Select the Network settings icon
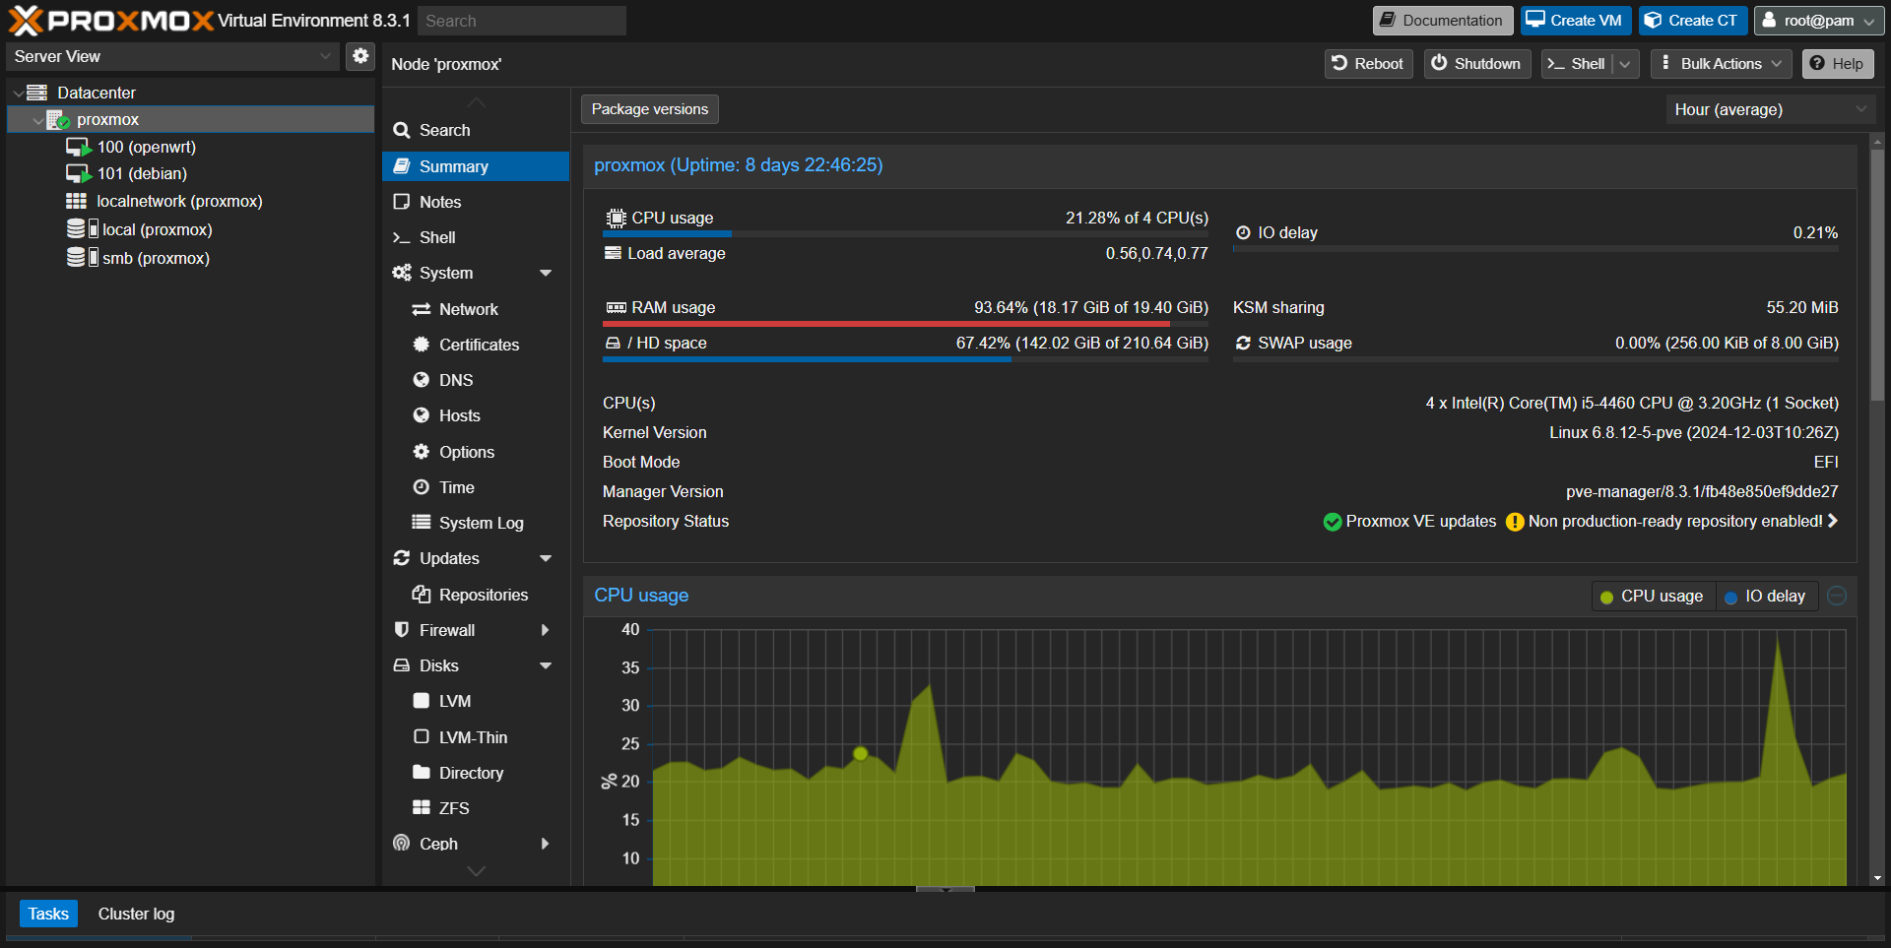Image resolution: width=1891 pixels, height=948 pixels. click(x=466, y=308)
